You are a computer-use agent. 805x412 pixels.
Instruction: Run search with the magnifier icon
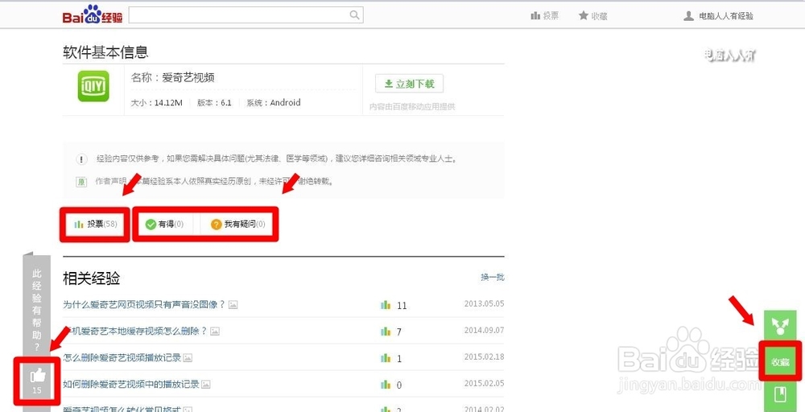(355, 14)
